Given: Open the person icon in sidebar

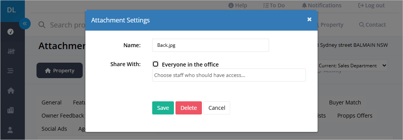Looking at the screenshot, I should pos(10,130).
